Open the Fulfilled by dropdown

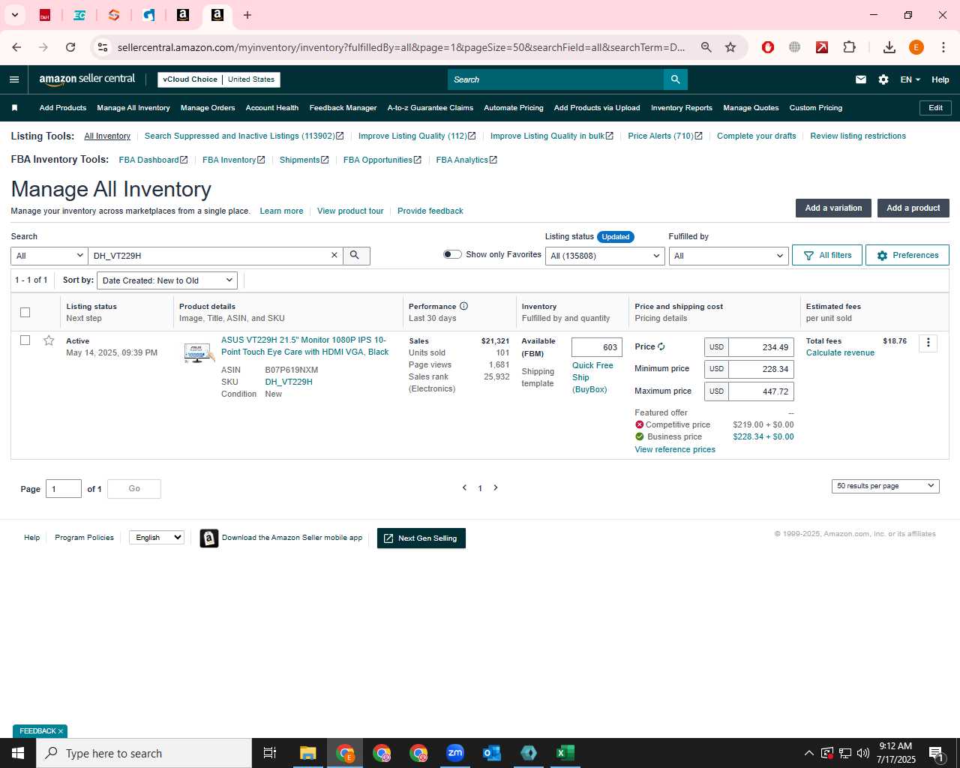[728, 256]
